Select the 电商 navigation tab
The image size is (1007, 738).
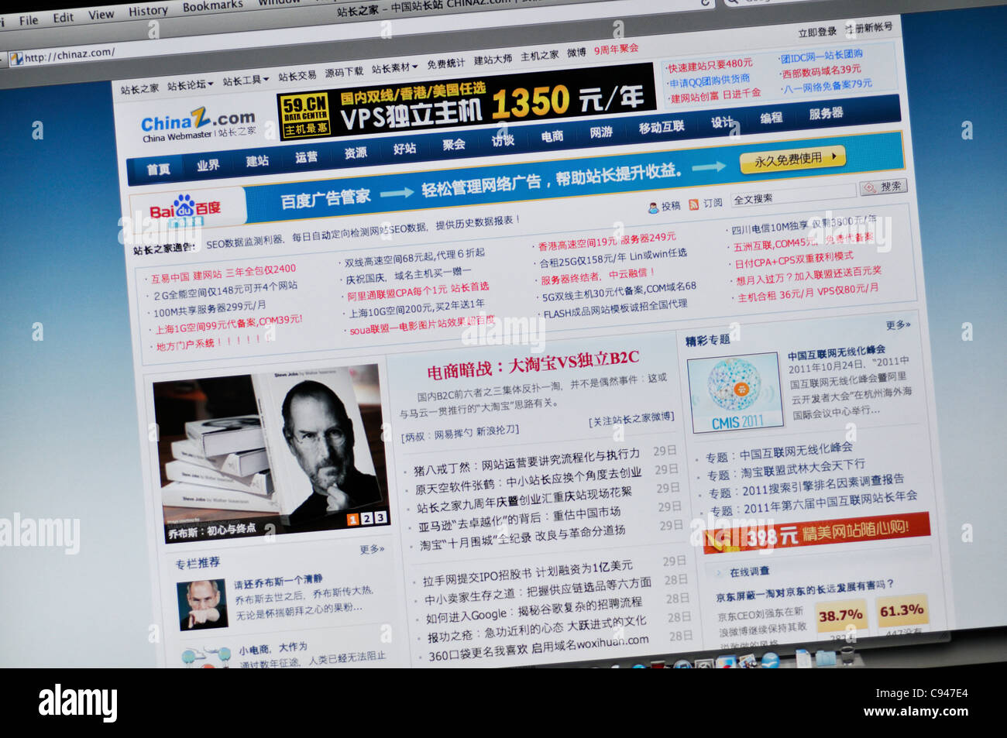pyautogui.click(x=552, y=136)
